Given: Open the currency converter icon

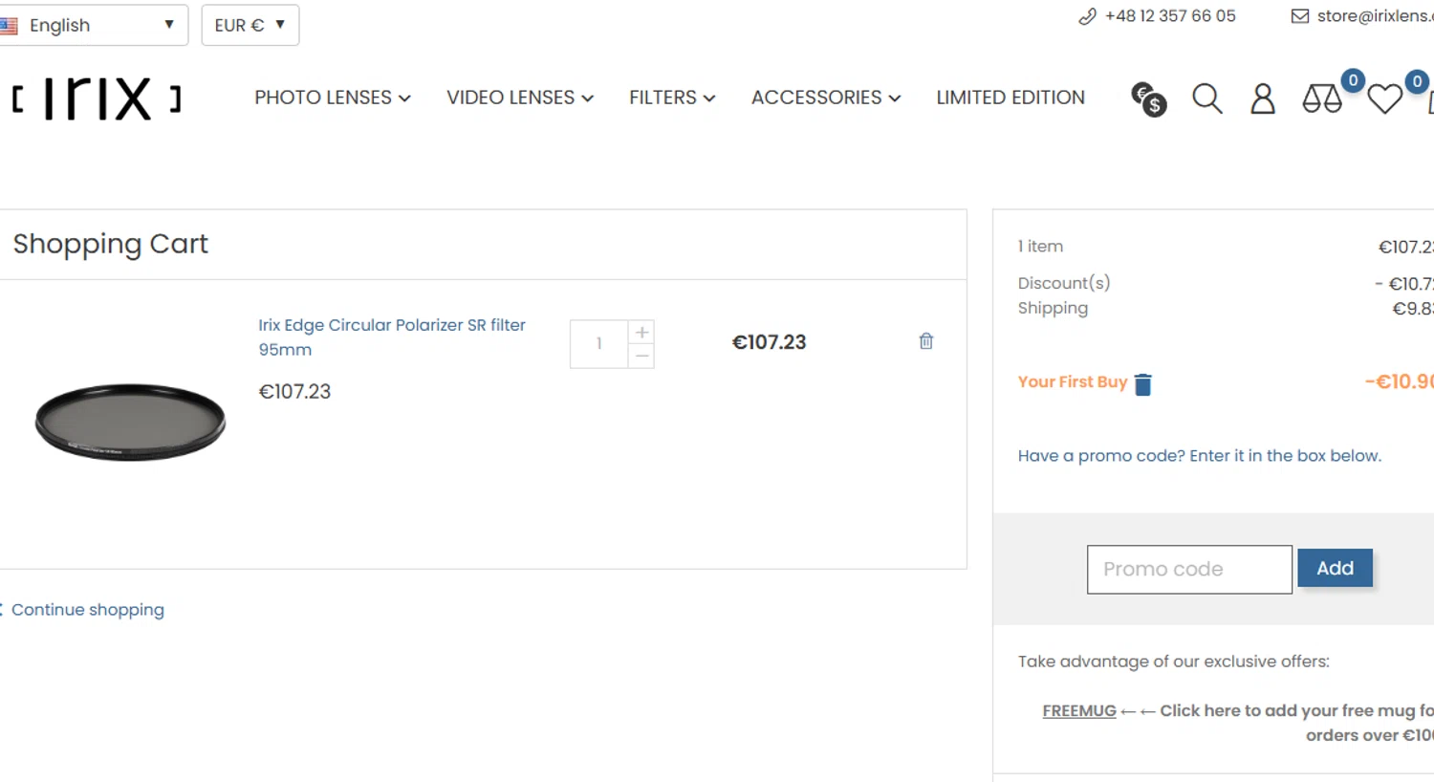Looking at the screenshot, I should click(1148, 98).
